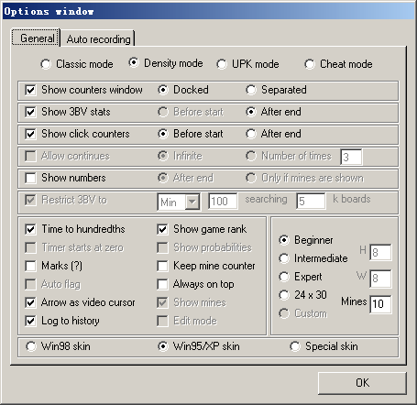Open the Min dropdown for 3BV restriction

(192, 202)
